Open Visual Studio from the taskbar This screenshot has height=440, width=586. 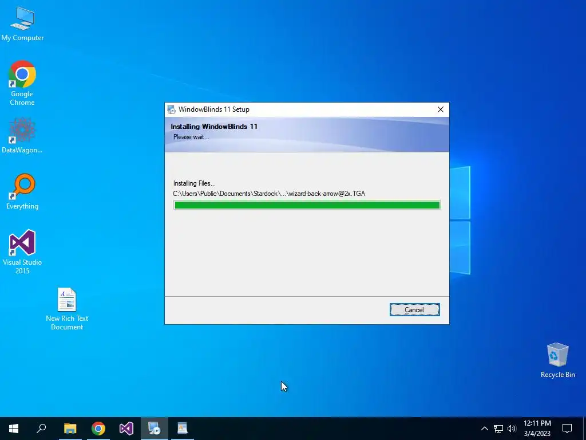pyautogui.click(x=126, y=429)
